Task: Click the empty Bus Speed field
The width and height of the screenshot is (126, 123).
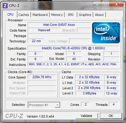Action: coord(42,88)
